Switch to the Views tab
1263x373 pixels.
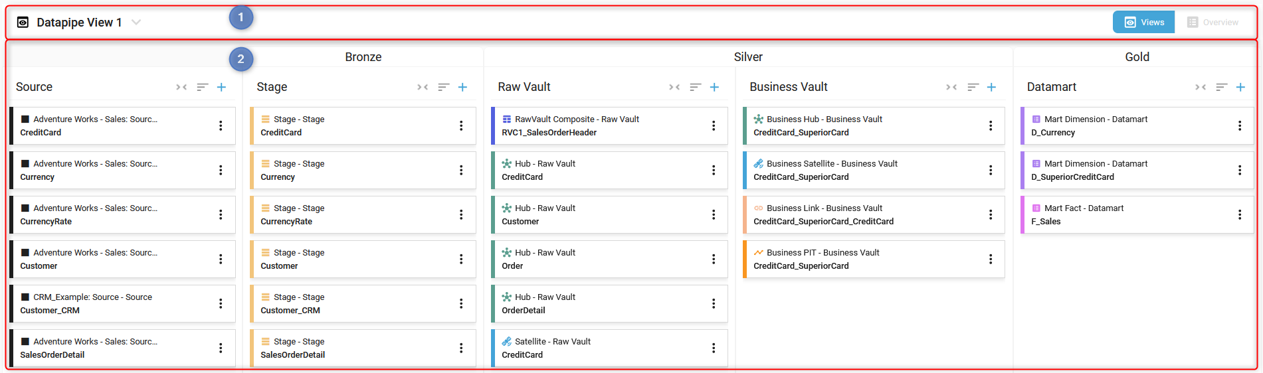[x=1143, y=22]
